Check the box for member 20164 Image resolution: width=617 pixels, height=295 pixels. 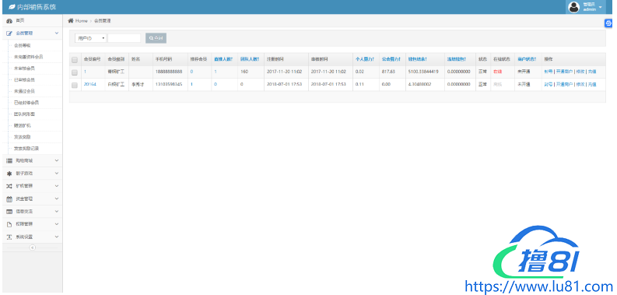(x=75, y=85)
